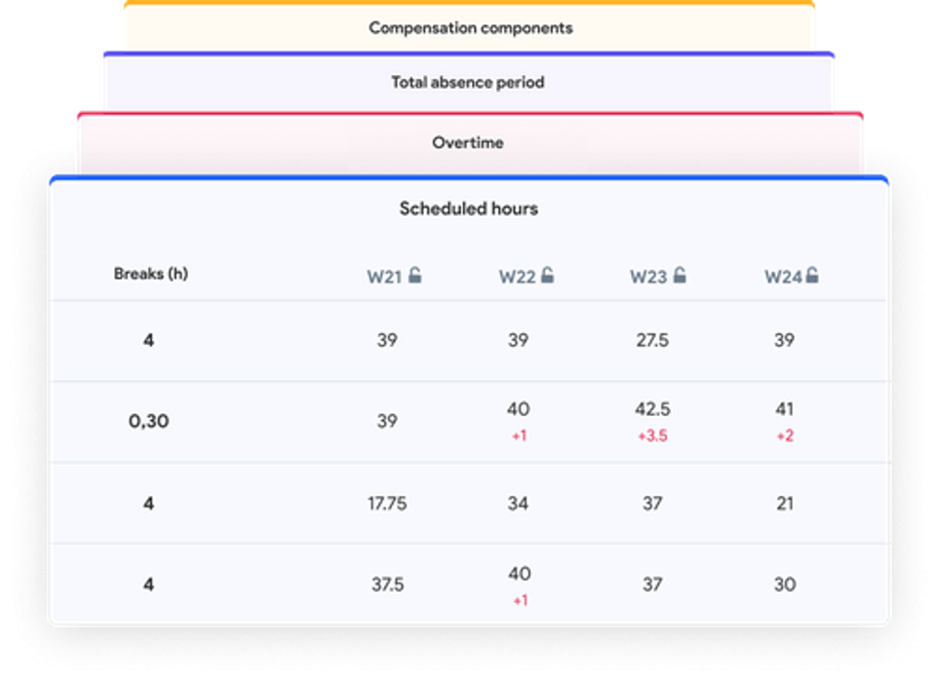
Task: Click the +2 overtime indicator
Action: tap(785, 436)
